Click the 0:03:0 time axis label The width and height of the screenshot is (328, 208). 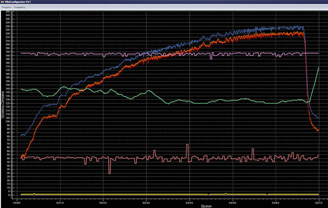pos(146,203)
